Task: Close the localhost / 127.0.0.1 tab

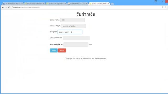Action: tap(87, 4)
